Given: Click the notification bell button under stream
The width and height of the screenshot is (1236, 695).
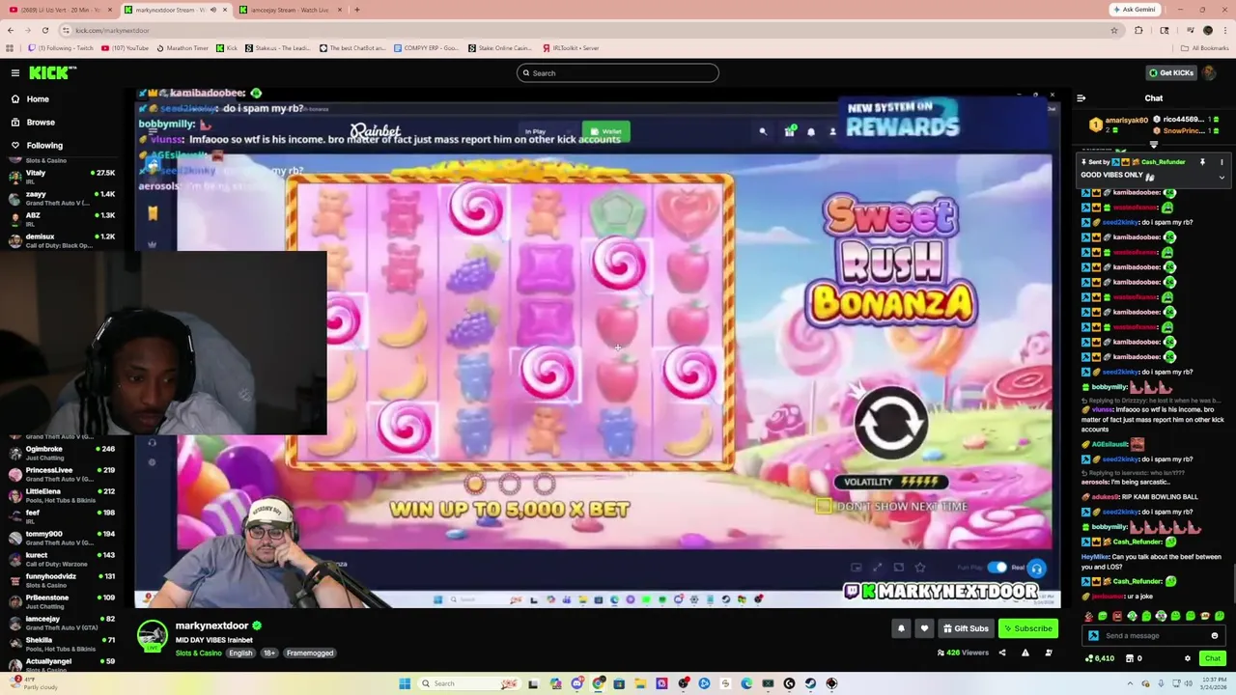Looking at the screenshot, I should (x=901, y=628).
